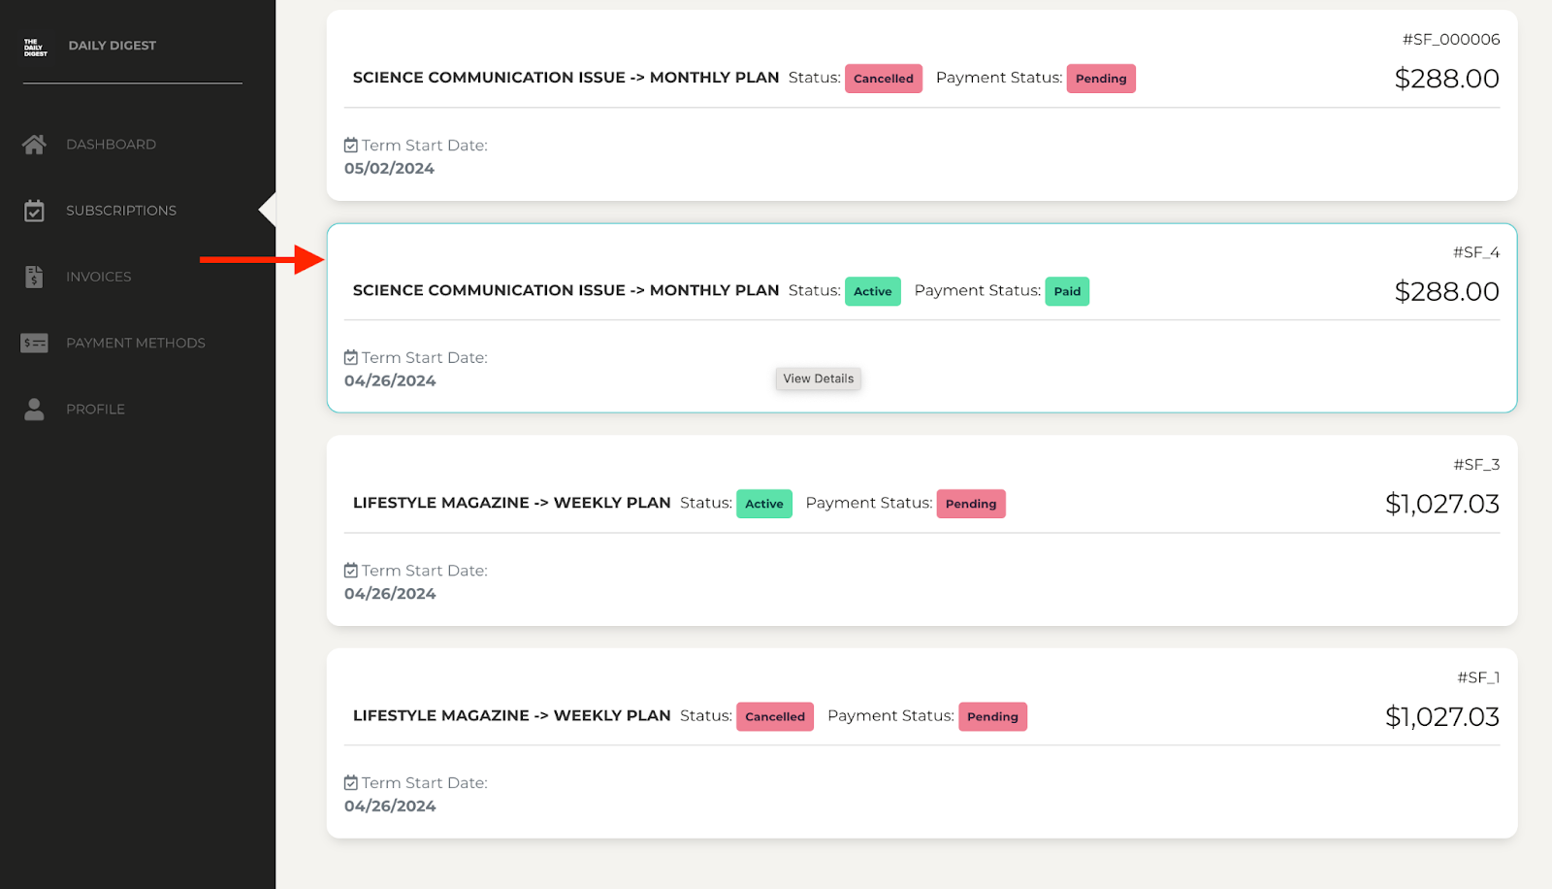
Task: Click the calendar icon next to Term Start Date
Action: coord(350,145)
